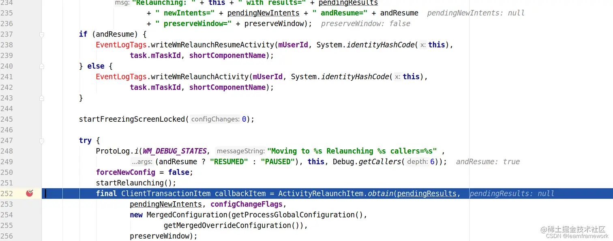Collapse the try block fold marker

(x=42, y=141)
